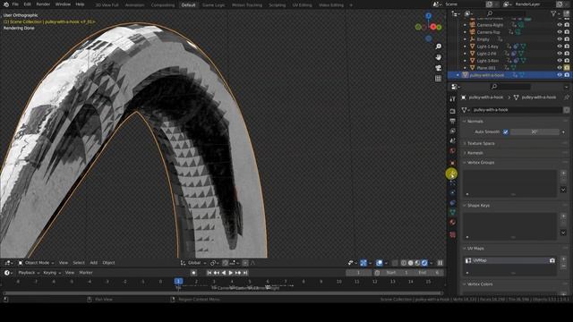Click the Blender logo in the top menu bar
This screenshot has height=322, width=573.
point(5,4)
